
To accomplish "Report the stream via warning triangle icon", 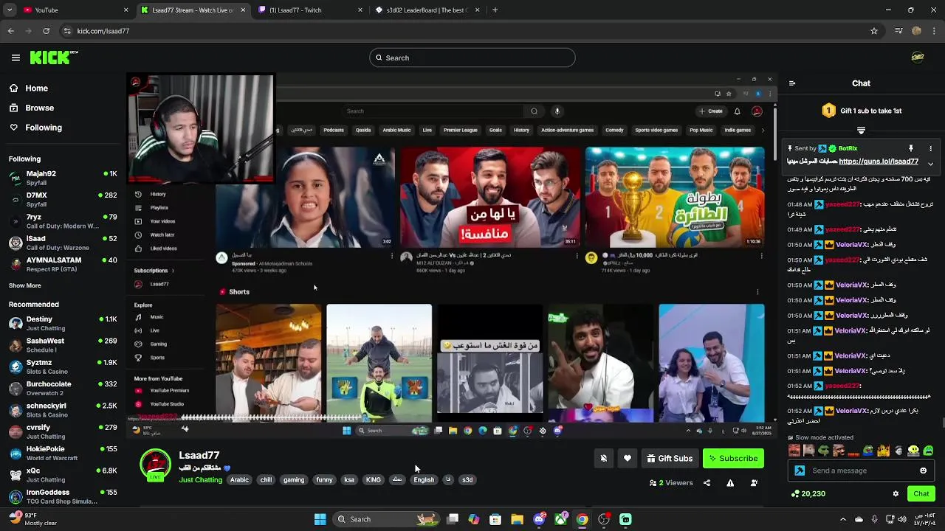I will tap(730, 483).
